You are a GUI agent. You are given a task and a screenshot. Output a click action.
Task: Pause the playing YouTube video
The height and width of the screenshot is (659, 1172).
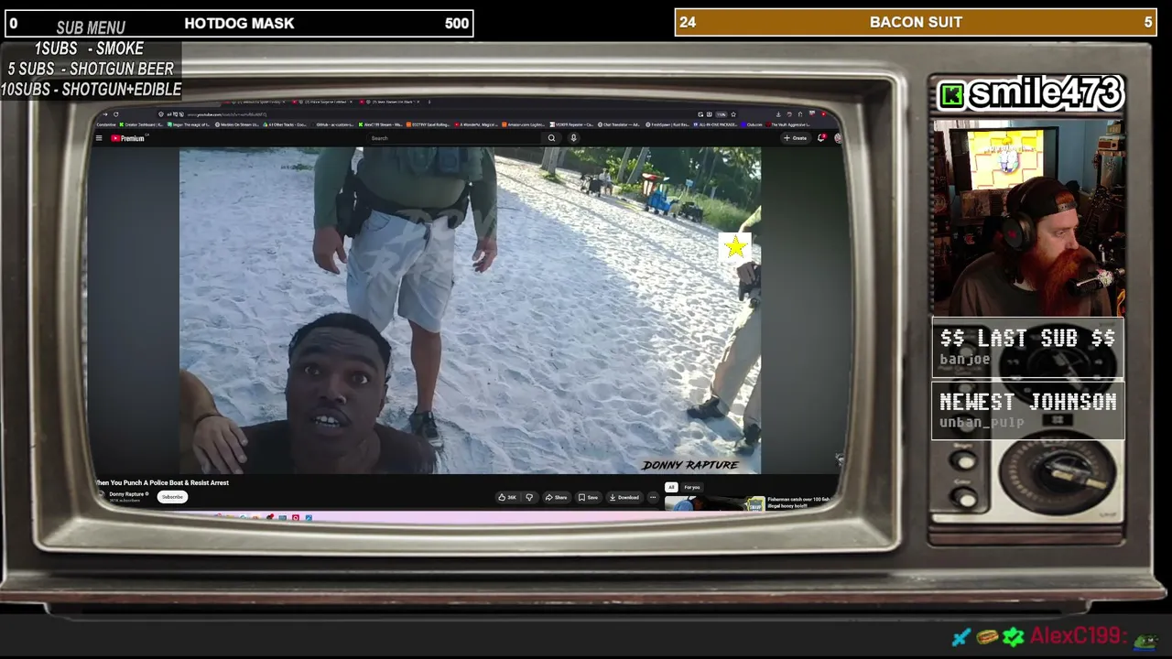(470, 310)
